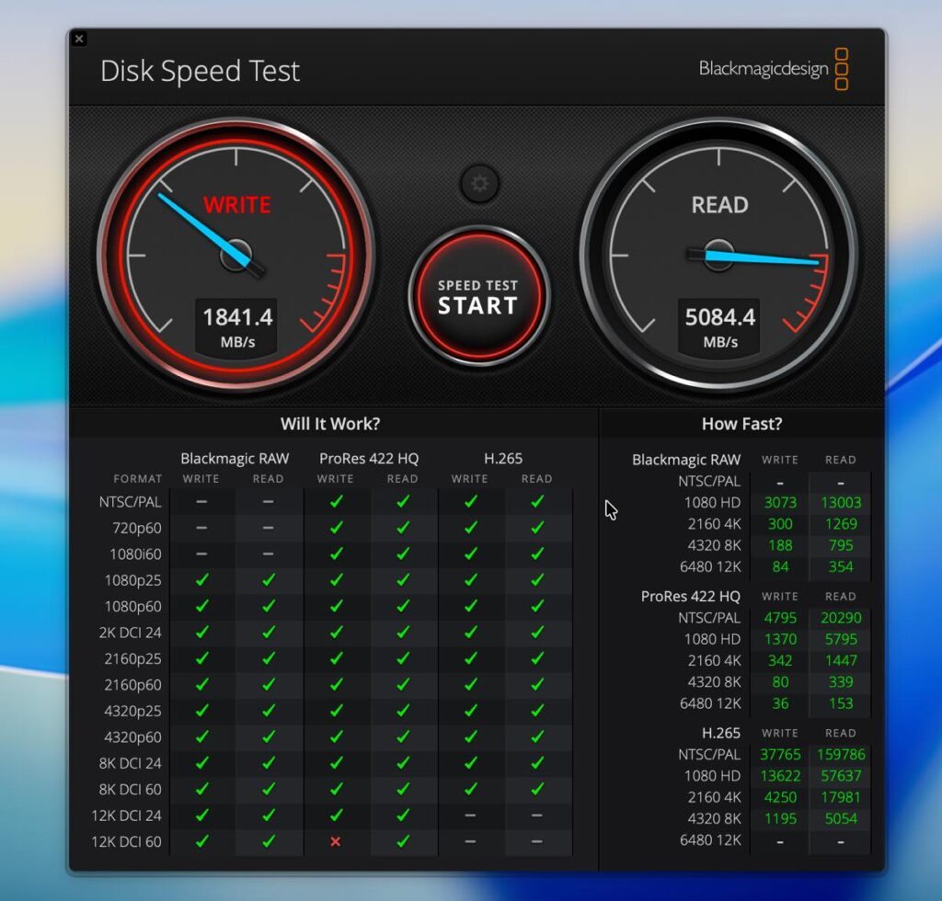Image resolution: width=942 pixels, height=901 pixels.
Task: Click the 720p60 H.265 write checkmark
Action: pos(470,527)
